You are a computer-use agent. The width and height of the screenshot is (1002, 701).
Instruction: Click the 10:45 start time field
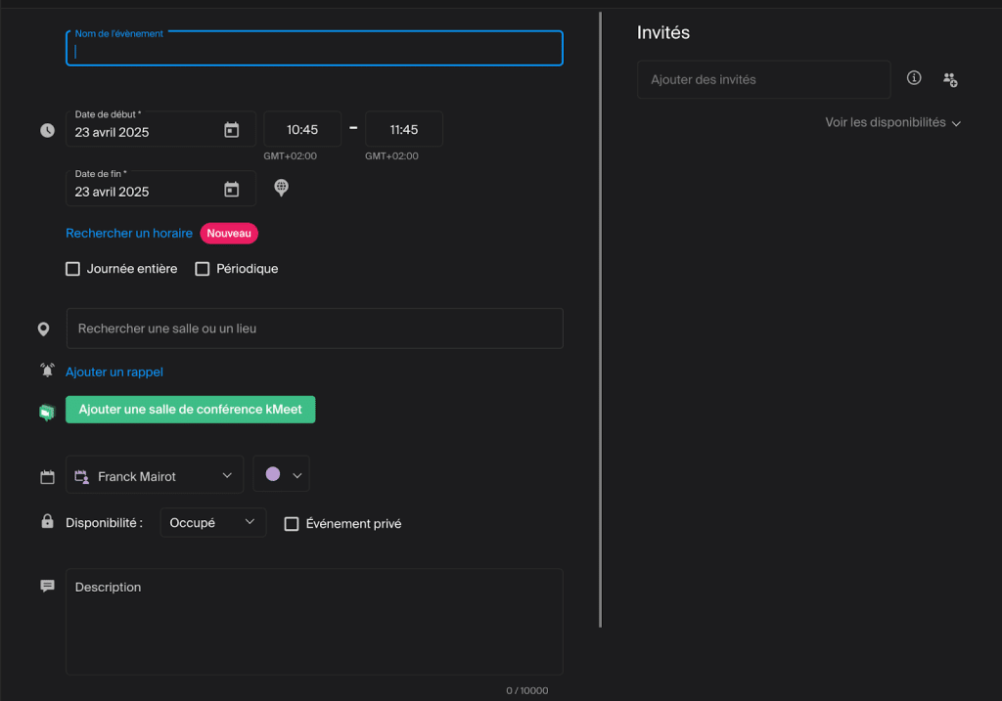[x=302, y=130]
